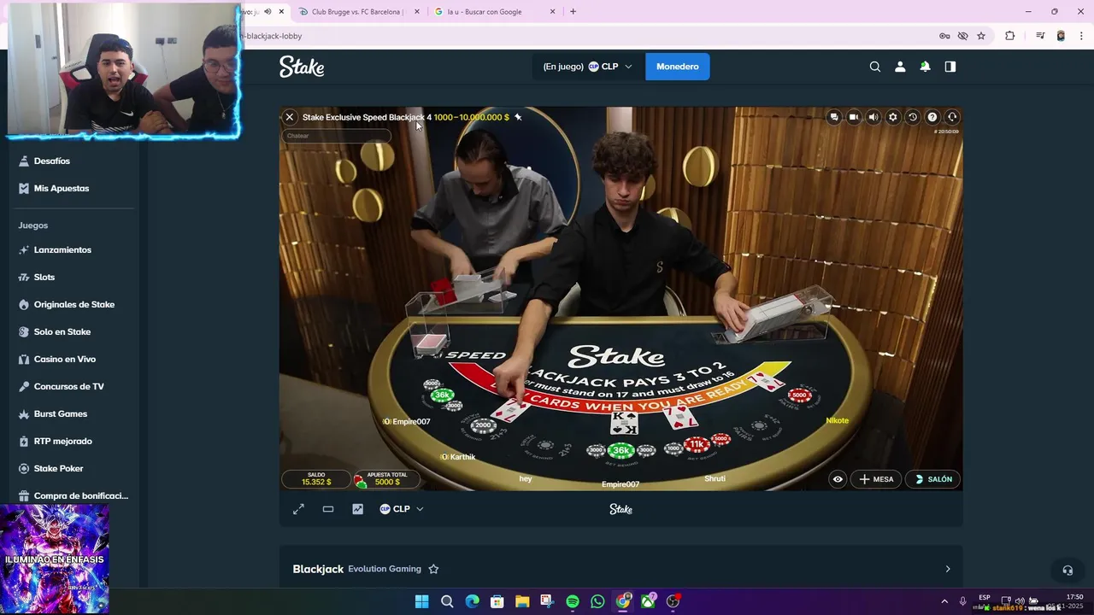Screen dimensions: 1094x615
Task: Click the third-party cookies eye icon
Action: click(962, 36)
